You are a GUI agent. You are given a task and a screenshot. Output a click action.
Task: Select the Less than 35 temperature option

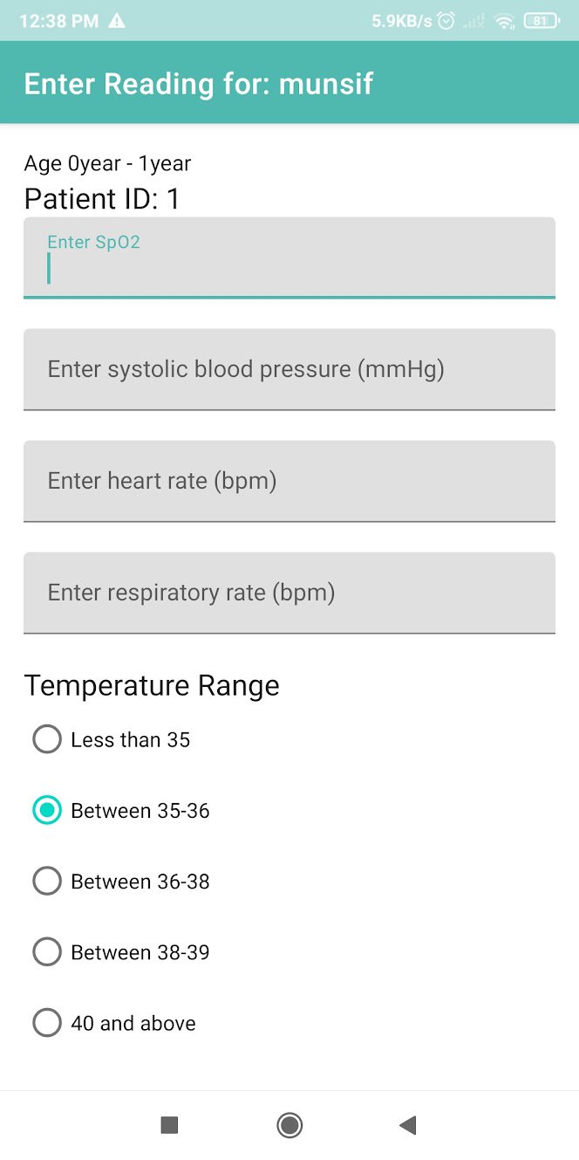(47, 739)
